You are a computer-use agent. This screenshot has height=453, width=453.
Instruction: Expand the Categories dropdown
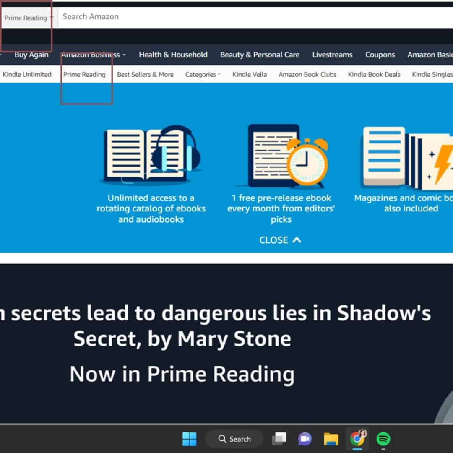[x=203, y=74]
